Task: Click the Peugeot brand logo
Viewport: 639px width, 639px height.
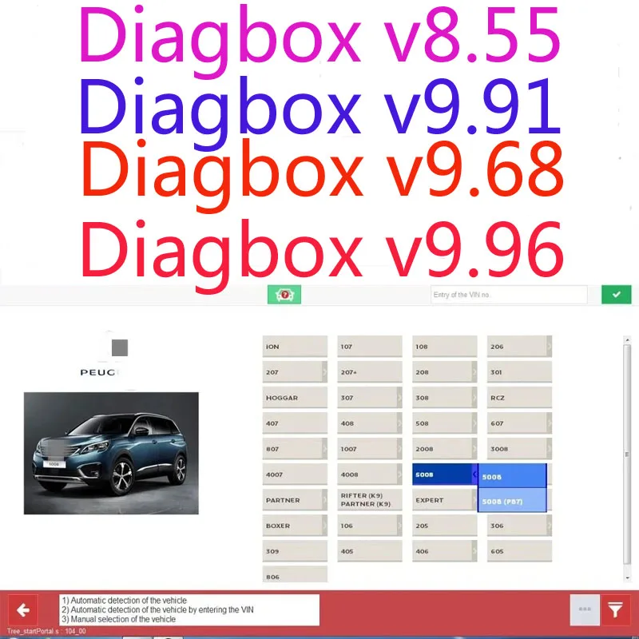Action: (x=99, y=372)
